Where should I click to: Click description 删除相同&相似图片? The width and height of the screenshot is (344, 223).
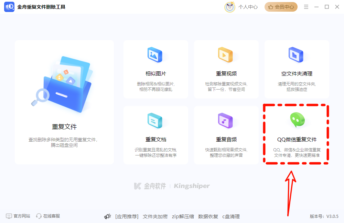coord(156,84)
